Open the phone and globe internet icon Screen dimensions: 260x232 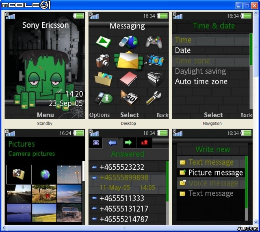128,42
